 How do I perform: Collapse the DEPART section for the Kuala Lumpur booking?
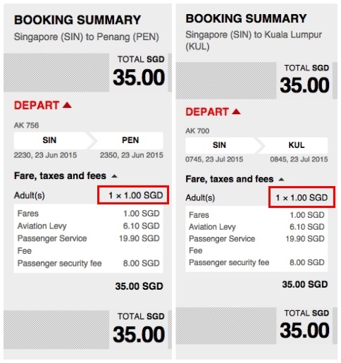pos(213,111)
